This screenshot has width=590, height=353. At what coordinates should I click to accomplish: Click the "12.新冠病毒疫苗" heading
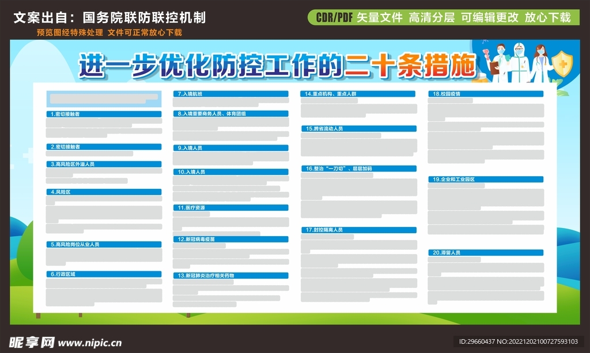230,239
